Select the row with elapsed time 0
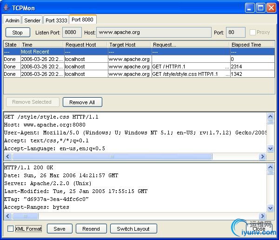The image size is (279, 240). 139,59
